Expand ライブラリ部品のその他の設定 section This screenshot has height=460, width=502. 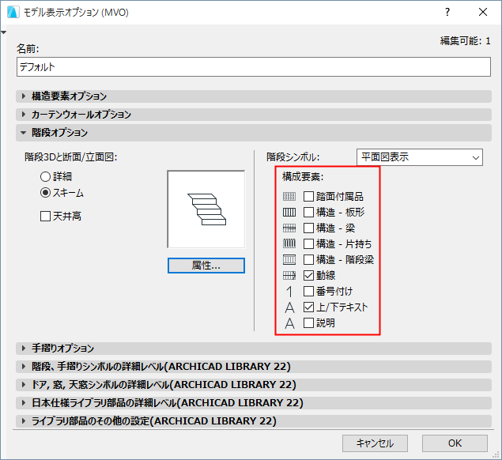point(254,421)
